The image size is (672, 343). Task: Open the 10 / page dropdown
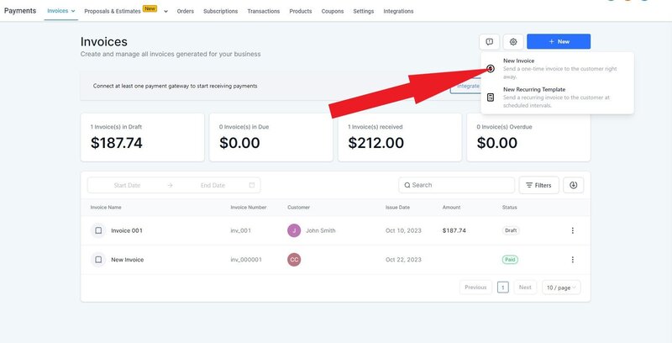point(561,288)
